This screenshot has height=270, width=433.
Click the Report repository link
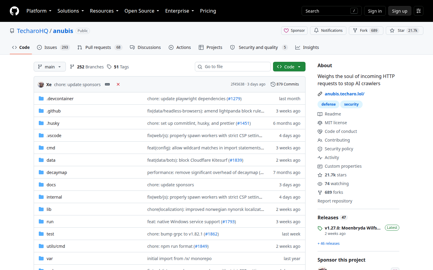(335, 201)
